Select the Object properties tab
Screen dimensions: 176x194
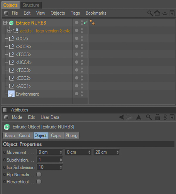(41, 136)
